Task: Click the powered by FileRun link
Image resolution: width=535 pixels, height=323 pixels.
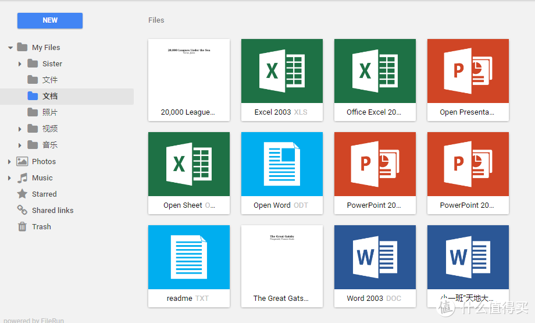Action: [34, 320]
